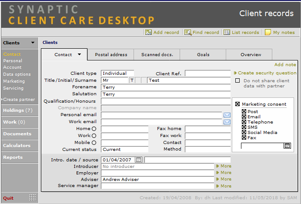Uncheck the Email marketing checkbox
The height and width of the screenshot is (204, 301).
tap(244, 117)
